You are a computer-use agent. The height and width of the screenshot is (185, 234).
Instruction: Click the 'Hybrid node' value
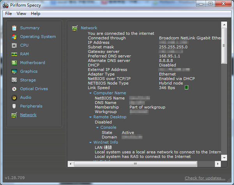171,83
